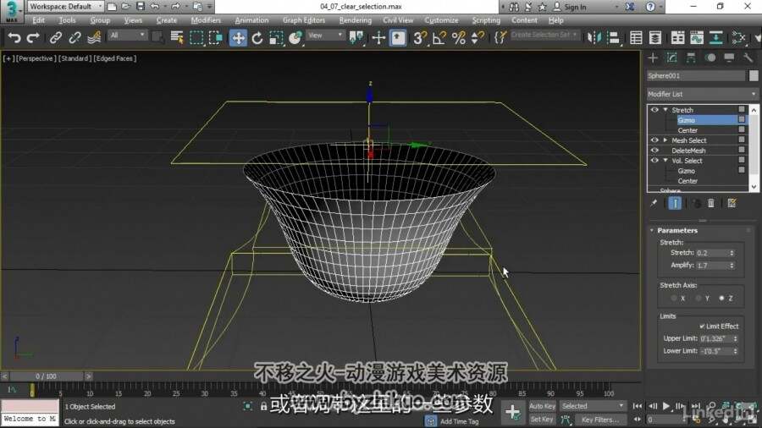Click the Undo arrow in main toolbar
762x428 pixels.
14,38
